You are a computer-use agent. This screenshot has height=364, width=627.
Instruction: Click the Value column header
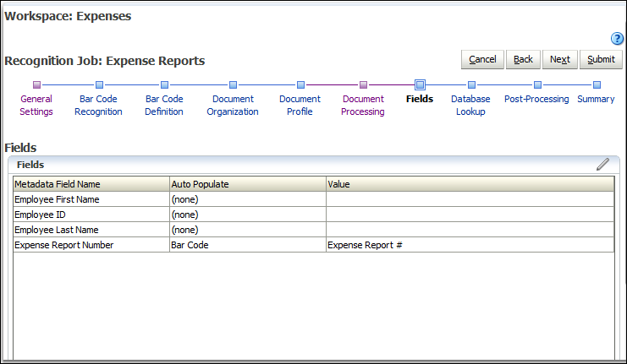470,184
